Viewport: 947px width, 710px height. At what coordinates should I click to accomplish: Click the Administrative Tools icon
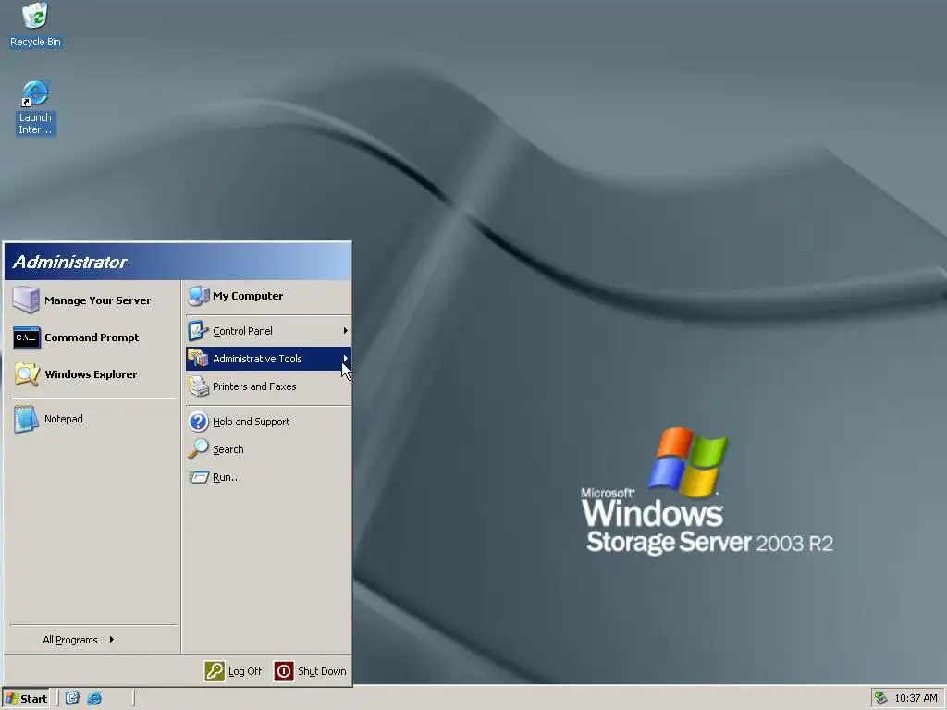pos(198,359)
